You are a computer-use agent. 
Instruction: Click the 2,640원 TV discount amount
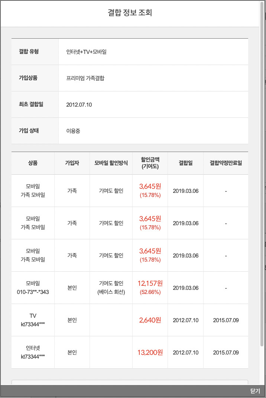point(150,320)
